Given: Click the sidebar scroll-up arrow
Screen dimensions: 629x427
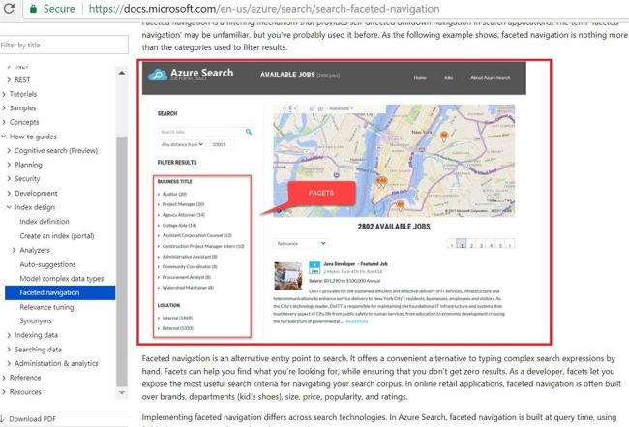Looking at the screenshot, I should (x=122, y=73).
